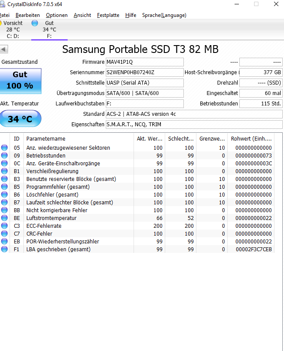Click the Parametername column header
Viewport: 284px width, 351px height.
tap(79, 139)
